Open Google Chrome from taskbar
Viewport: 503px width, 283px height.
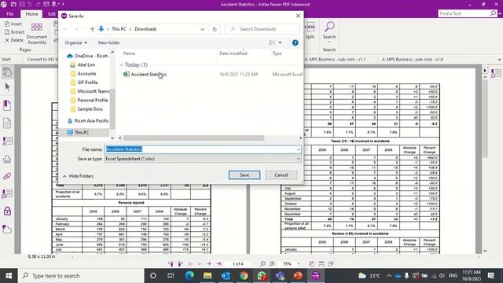point(244,276)
